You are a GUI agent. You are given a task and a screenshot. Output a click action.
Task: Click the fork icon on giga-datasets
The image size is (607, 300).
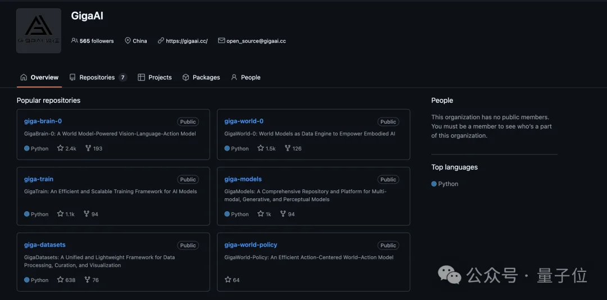(x=87, y=280)
